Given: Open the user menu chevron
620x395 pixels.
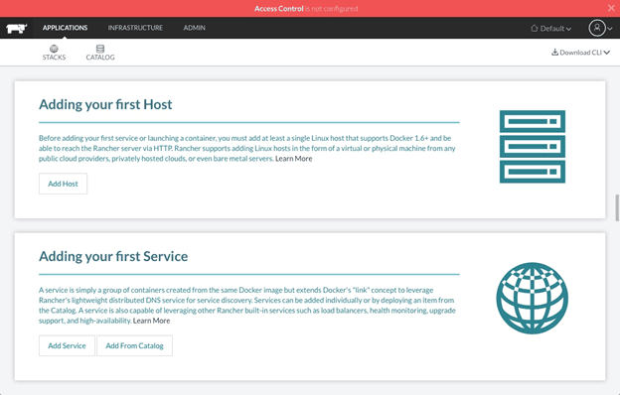Looking at the screenshot, I should point(610,29).
